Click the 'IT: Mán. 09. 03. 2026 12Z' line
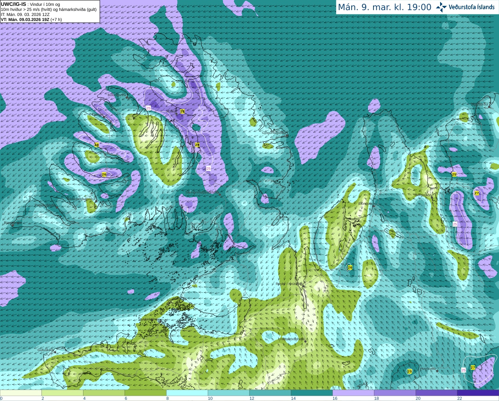The height and width of the screenshot is (401, 499). point(25,14)
